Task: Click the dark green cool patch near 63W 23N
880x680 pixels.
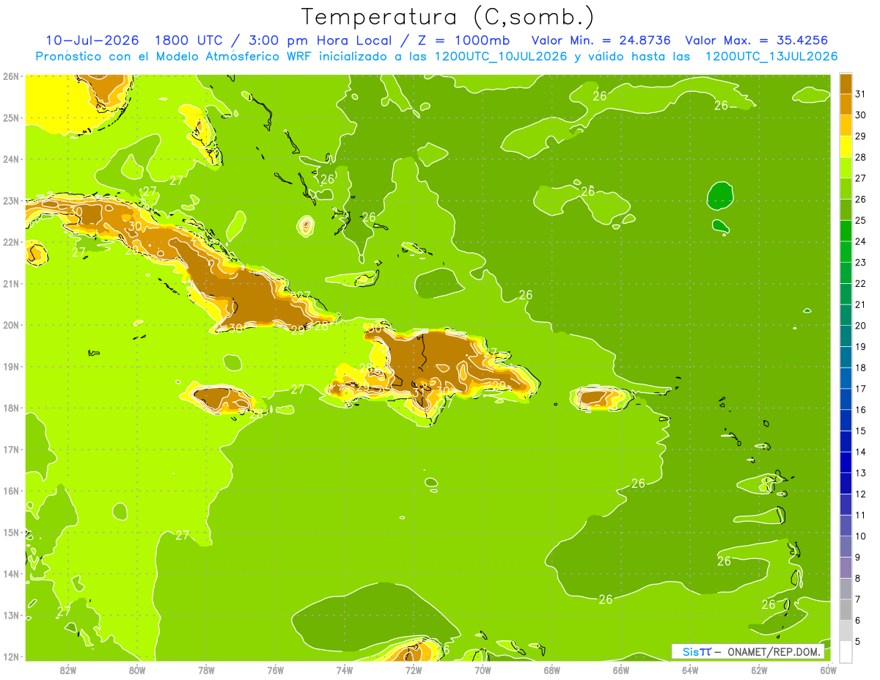Action: click(720, 196)
